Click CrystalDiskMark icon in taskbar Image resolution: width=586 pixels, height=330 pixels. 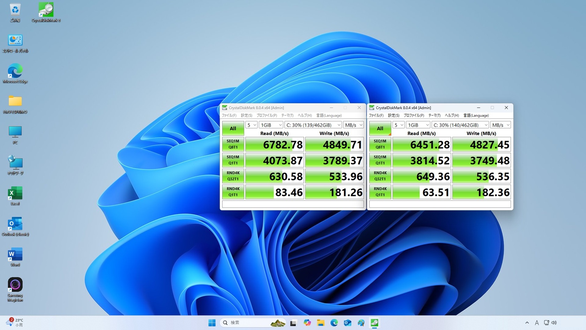pos(374,323)
